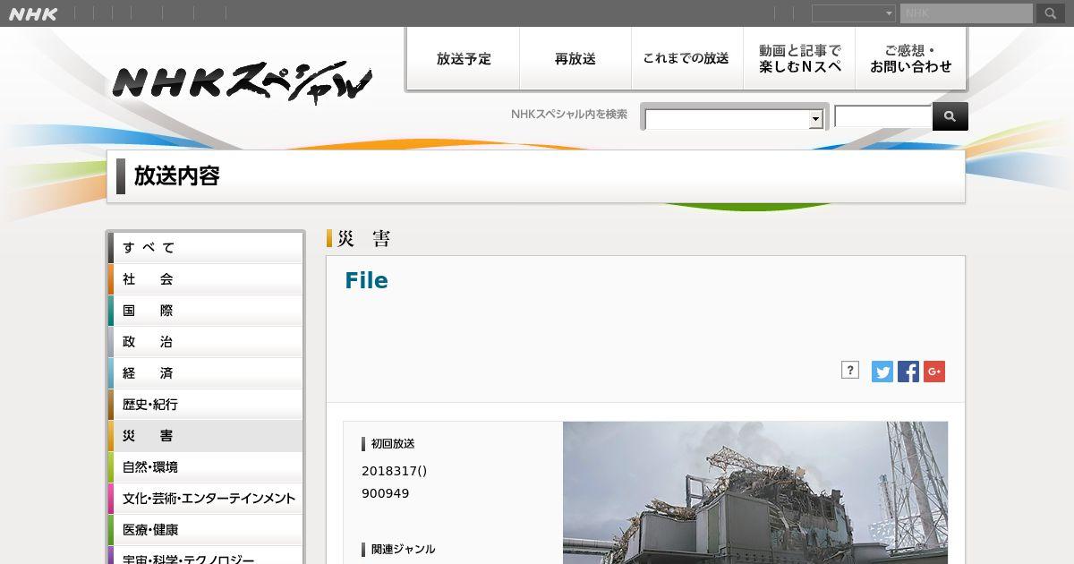This screenshot has width=1074, height=564.
Task: Select 政治 category in sidebar
Action: 206,342
